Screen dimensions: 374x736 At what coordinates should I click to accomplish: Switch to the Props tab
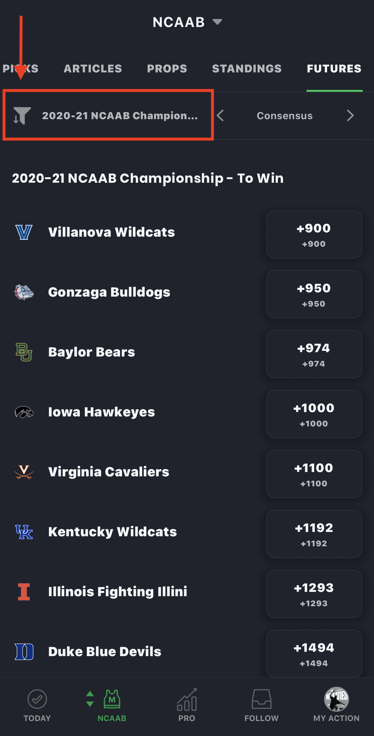coord(167,69)
